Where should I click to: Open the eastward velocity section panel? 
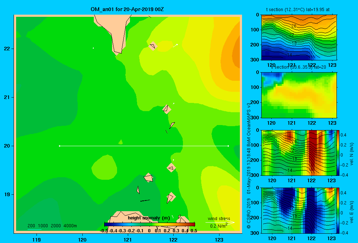pyautogui.click(x=299, y=210)
